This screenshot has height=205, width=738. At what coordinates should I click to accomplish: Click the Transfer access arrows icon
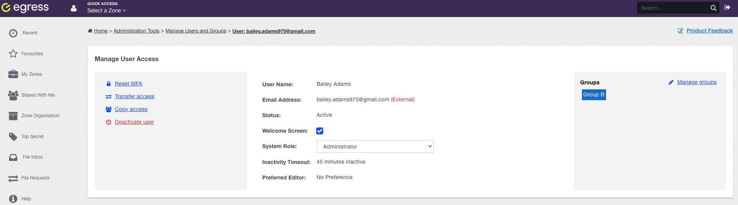coord(109,97)
